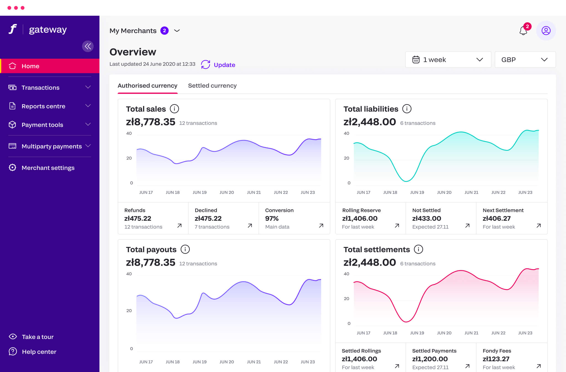Screen dimensions: 566x372
Task: Click the Total sales info icon
Action: point(174,109)
